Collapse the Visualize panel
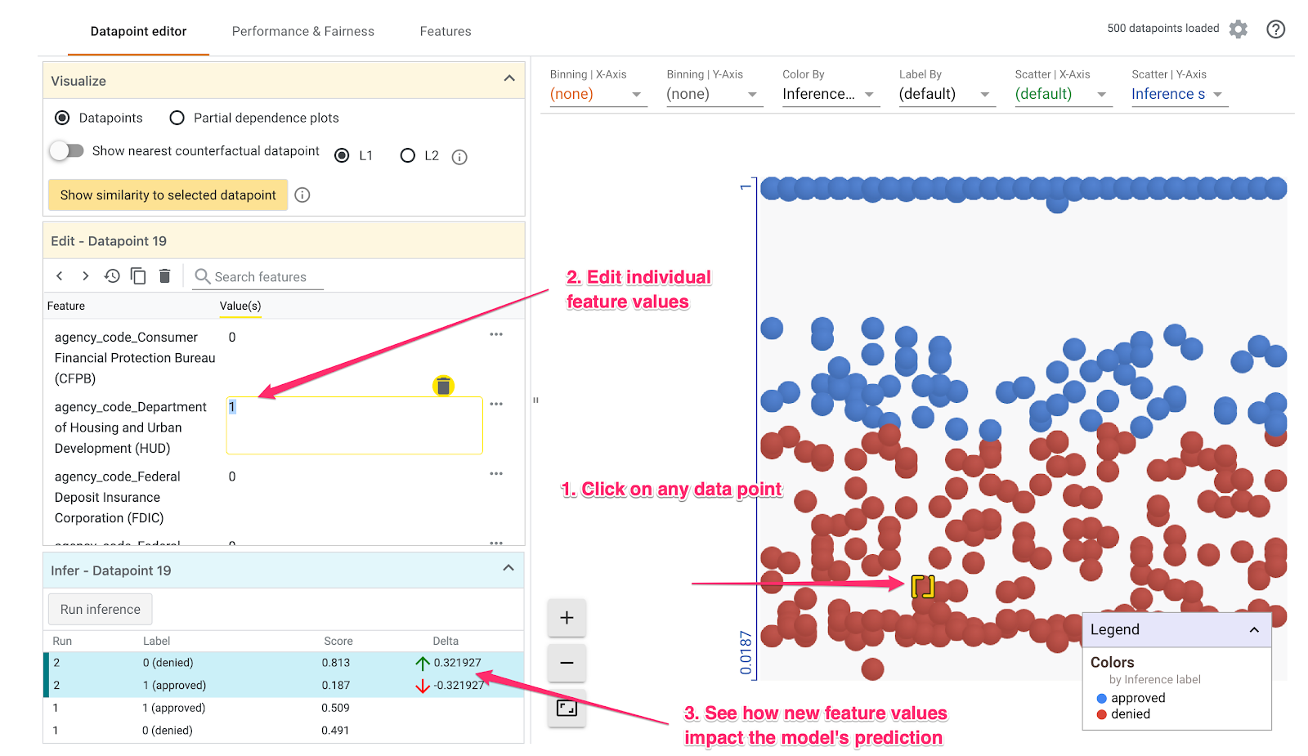Screen dimensions: 1308x756 [x=509, y=79]
